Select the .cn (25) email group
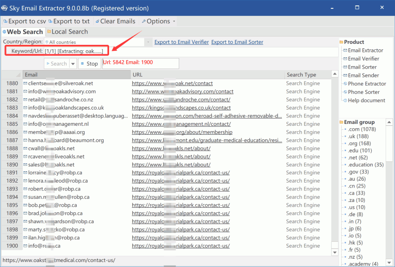The height and width of the screenshot is (267, 395). pyautogui.click(x=356, y=186)
